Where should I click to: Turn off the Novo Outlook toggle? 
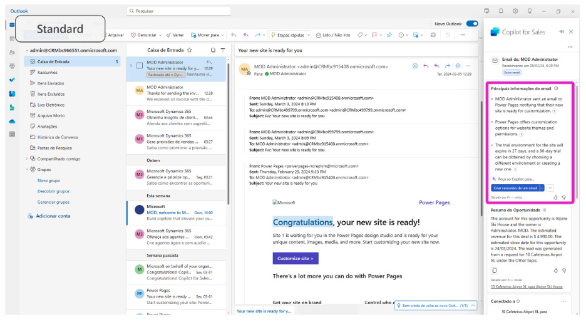[471, 24]
